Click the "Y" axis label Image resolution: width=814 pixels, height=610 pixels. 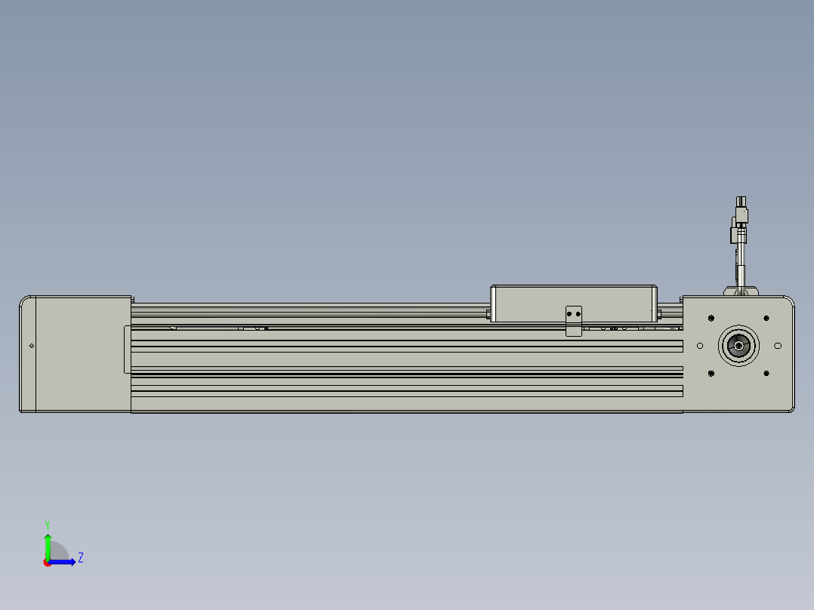coord(48,525)
